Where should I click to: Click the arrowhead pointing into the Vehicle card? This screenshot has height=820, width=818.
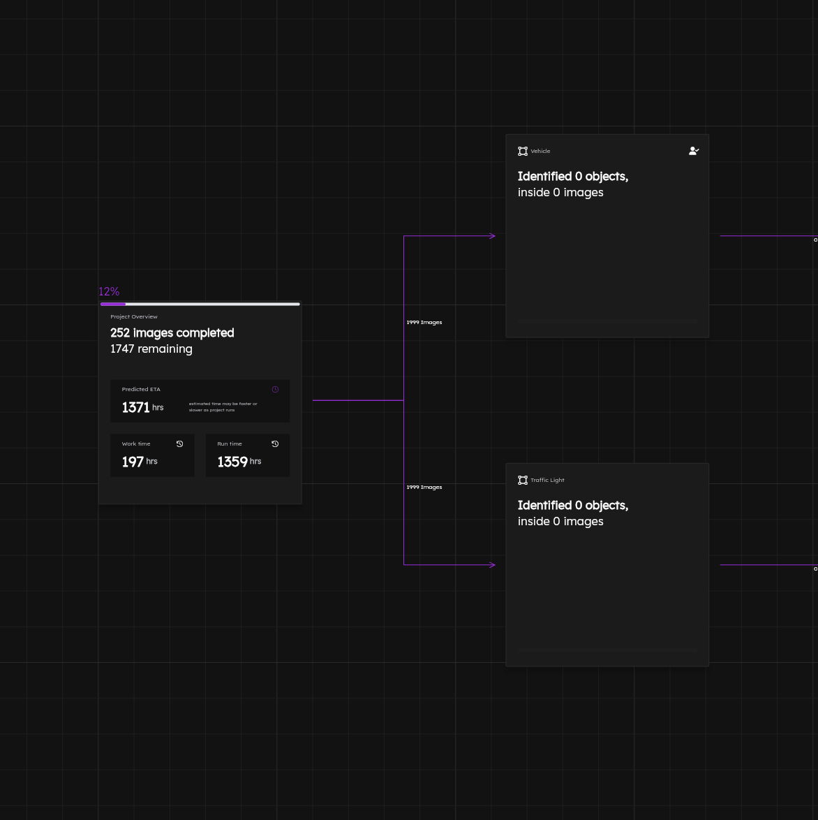pyautogui.click(x=492, y=236)
